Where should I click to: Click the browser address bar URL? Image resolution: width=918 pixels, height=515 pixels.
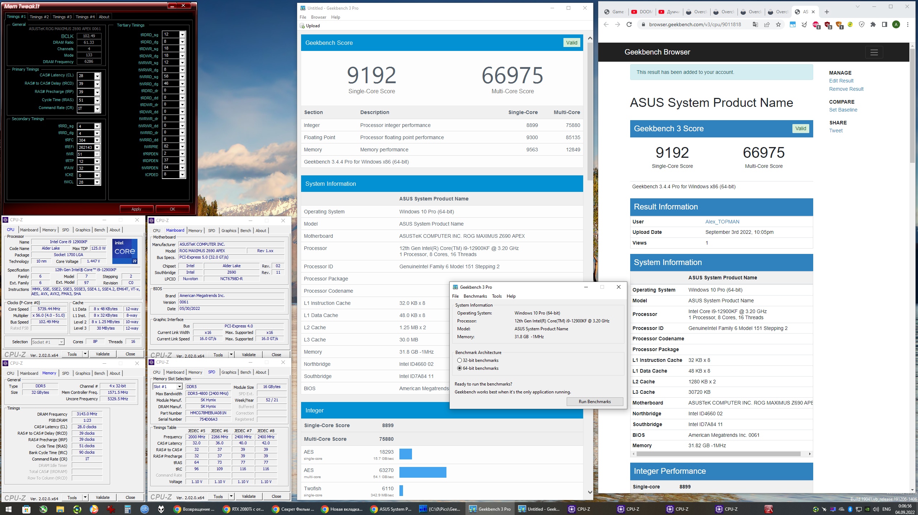tap(695, 24)
